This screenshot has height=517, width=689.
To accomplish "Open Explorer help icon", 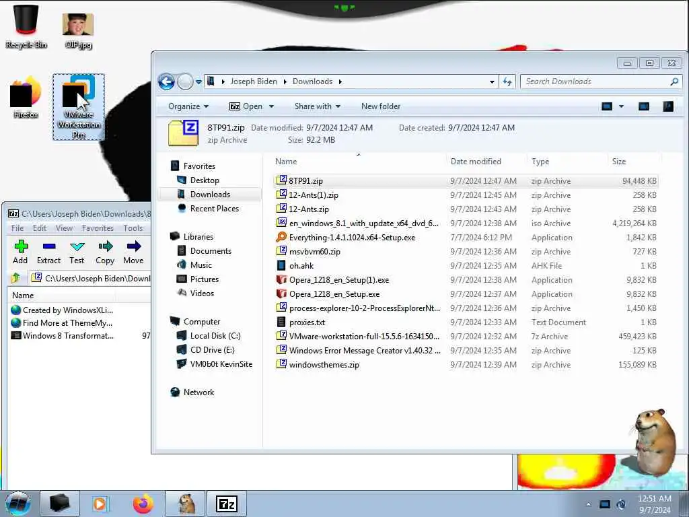I will pyautogui.click(x=668, y=106).
